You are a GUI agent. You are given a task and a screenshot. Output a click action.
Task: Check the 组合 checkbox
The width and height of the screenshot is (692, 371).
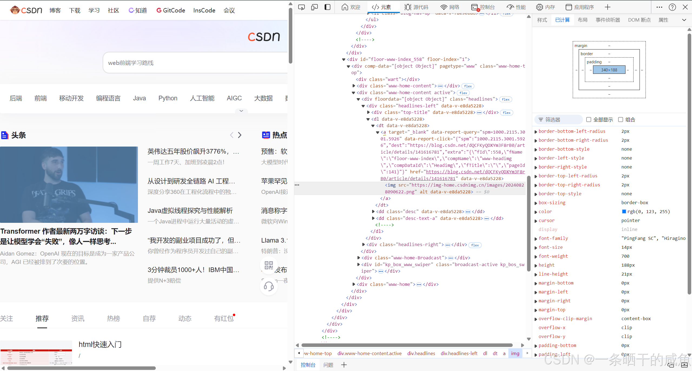coord(621,120)
